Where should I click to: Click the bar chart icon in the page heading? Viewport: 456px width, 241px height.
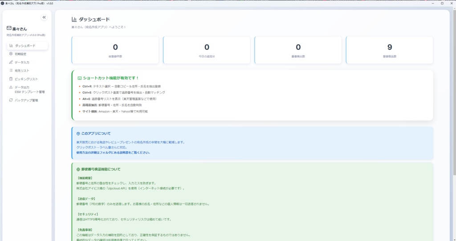point(74,20)
